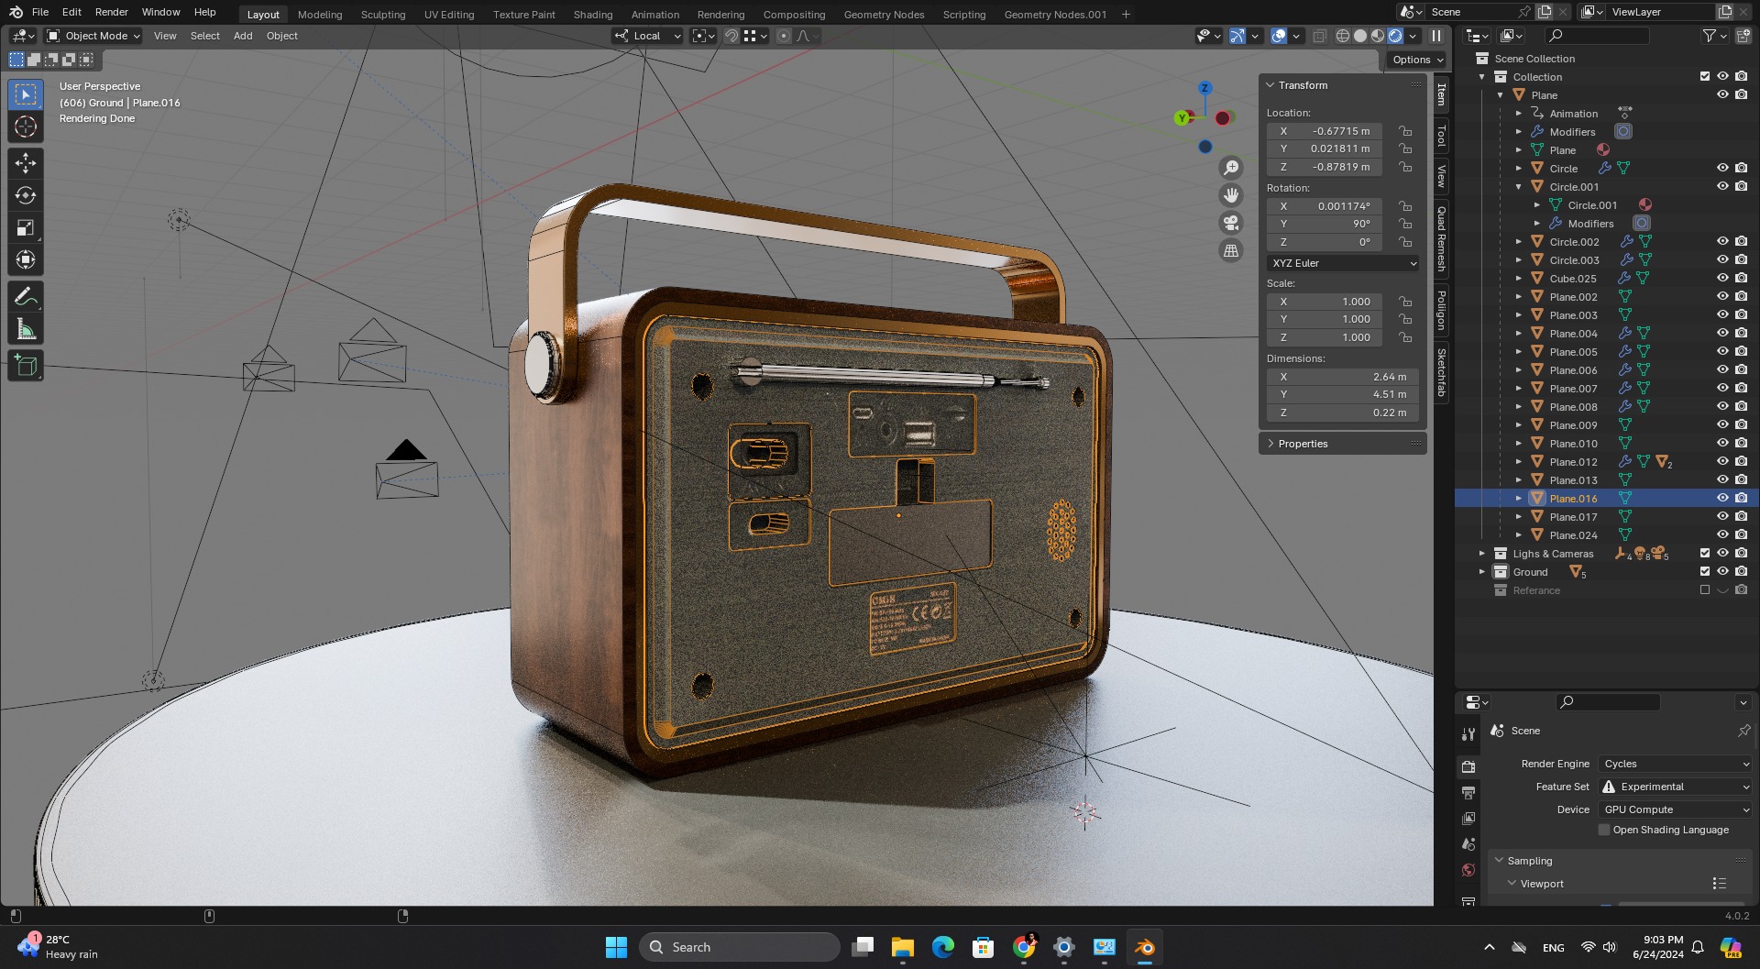Open the Render properties tab
1760x969 pixels.
point(1468,767)
